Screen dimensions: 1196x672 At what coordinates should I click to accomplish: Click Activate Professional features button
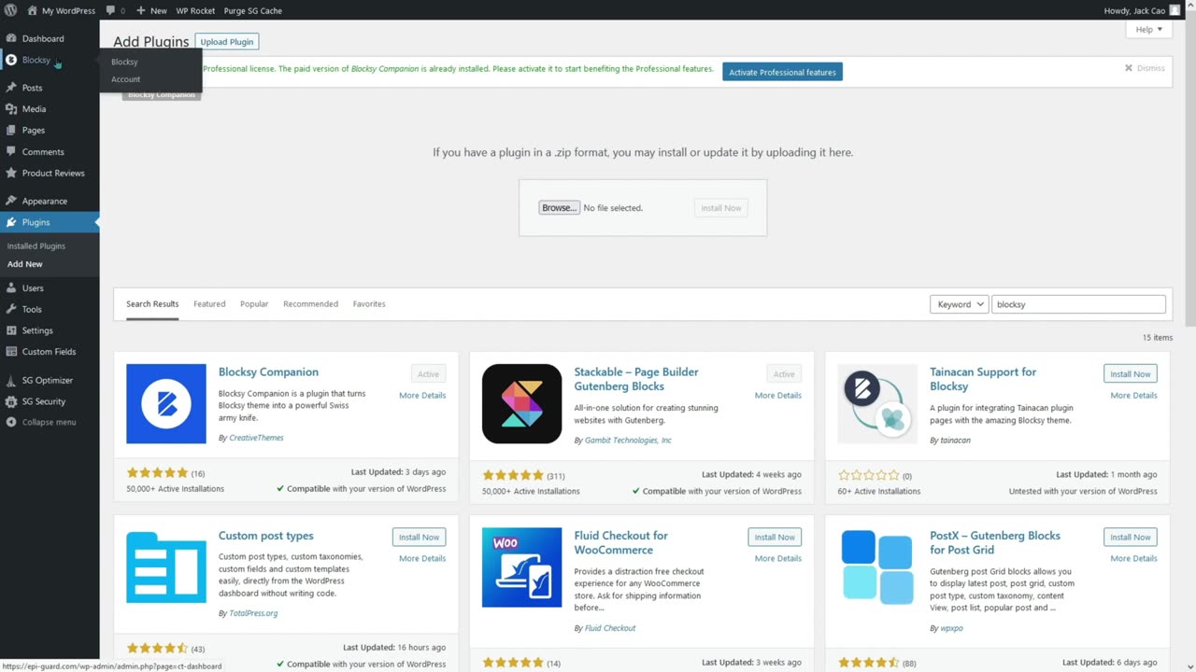tap(782, 72)
